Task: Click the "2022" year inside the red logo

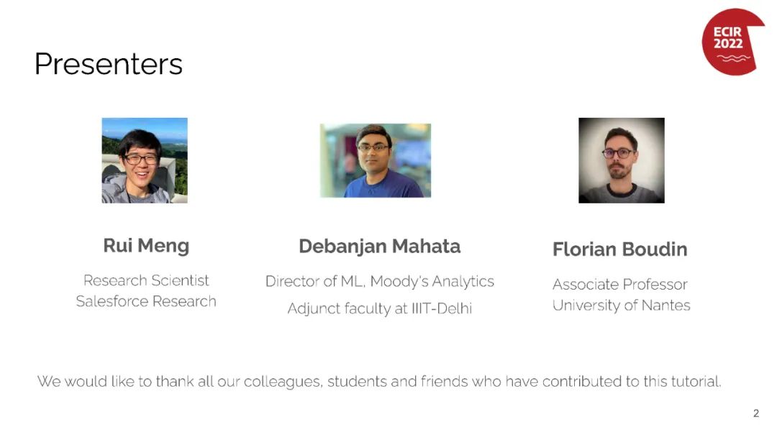Action: click(x=727, y=44)
